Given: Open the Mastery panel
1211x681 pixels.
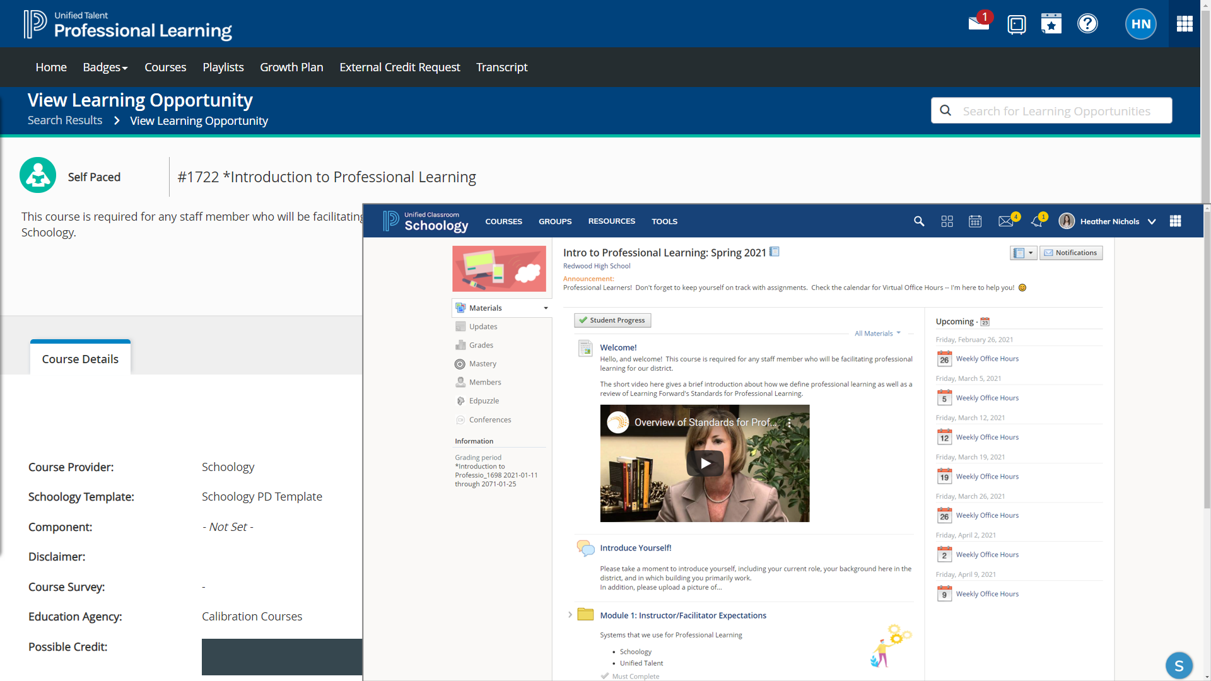Looking at the screenshot, I should click(483, 364).
